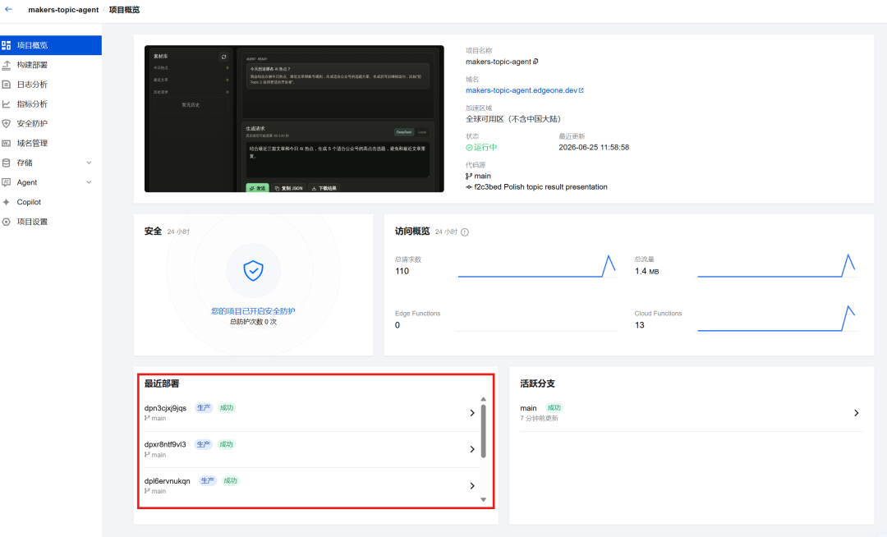The height and width of the screenshot is (537, 887).
Task: Click the 存储 database icon
Action: click(x=7, y=163)
